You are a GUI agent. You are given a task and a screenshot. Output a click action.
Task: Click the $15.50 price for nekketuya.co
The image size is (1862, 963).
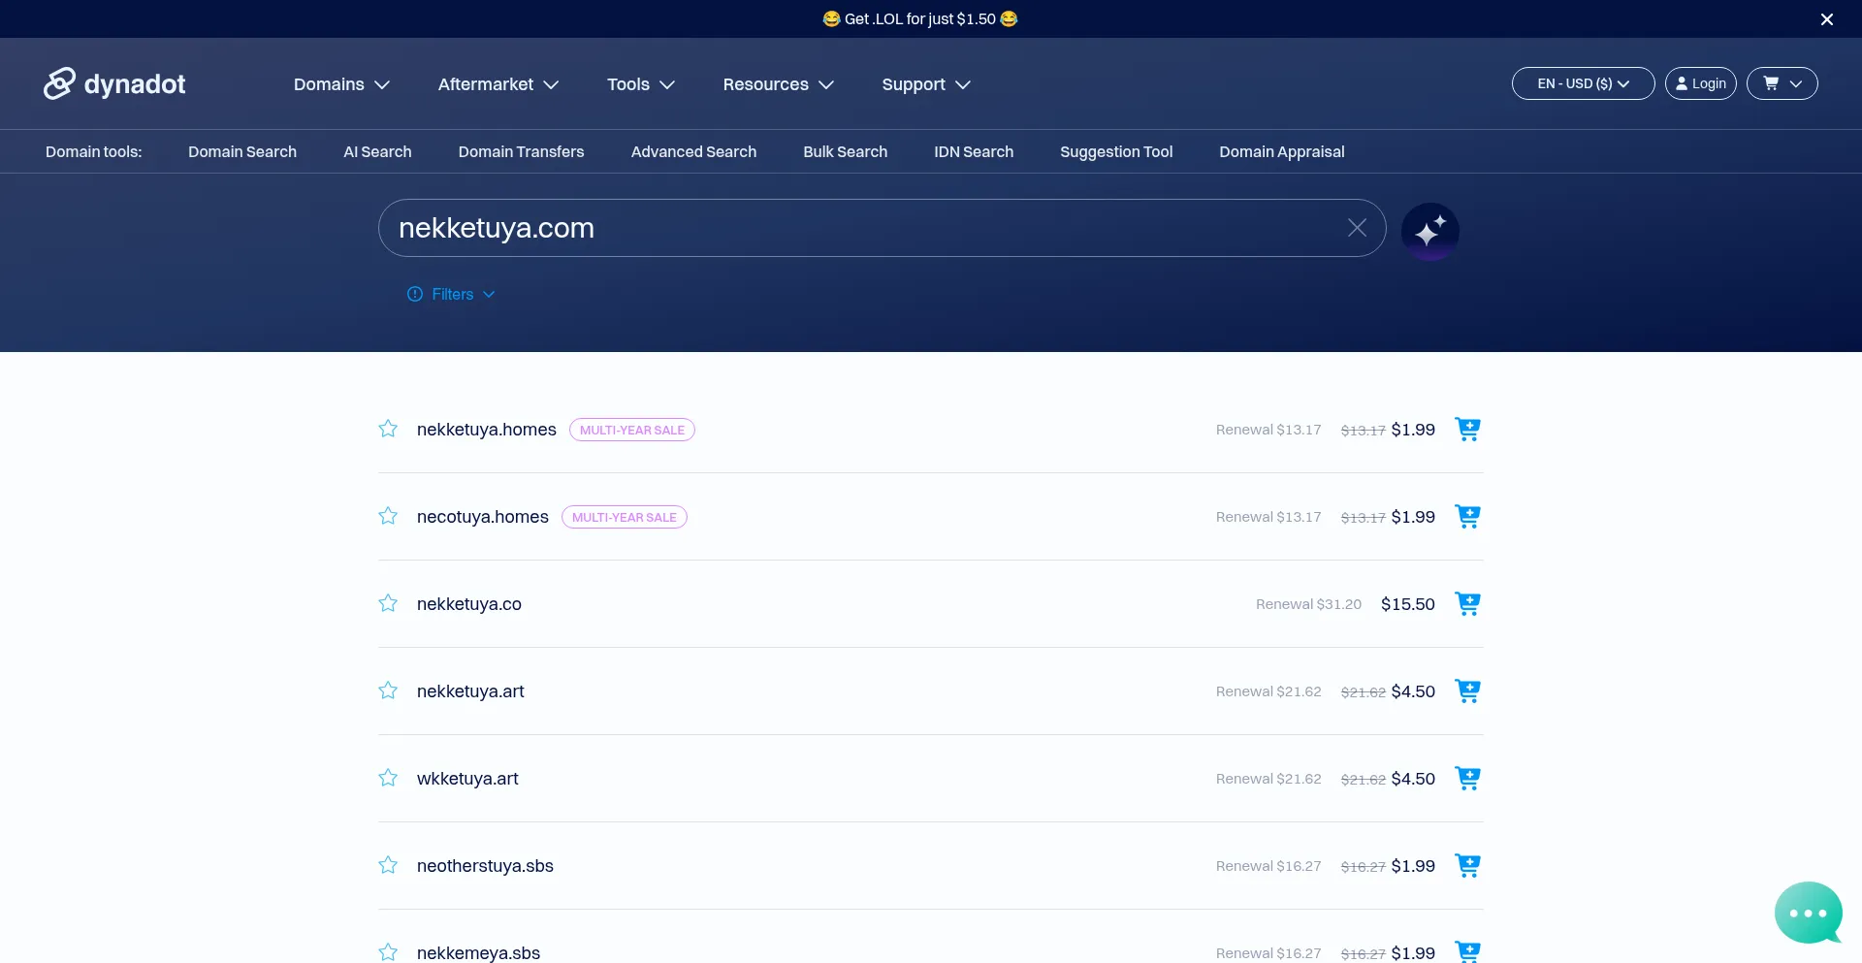(x=1407, y=604)
